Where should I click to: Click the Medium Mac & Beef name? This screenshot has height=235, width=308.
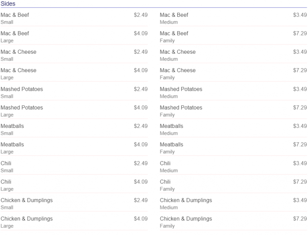point(174,15)
